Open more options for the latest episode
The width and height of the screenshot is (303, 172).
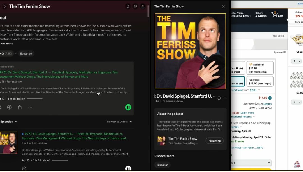[x=30, y=107]
